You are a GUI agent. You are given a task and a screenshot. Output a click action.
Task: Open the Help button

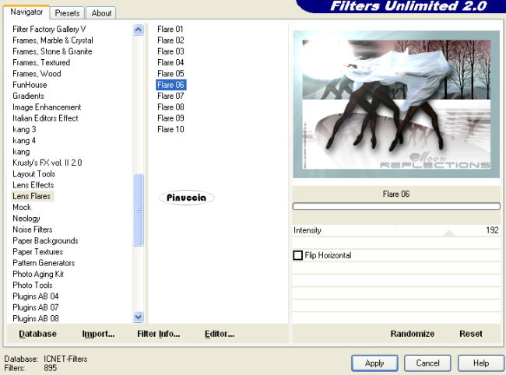(x=481, y=363)
